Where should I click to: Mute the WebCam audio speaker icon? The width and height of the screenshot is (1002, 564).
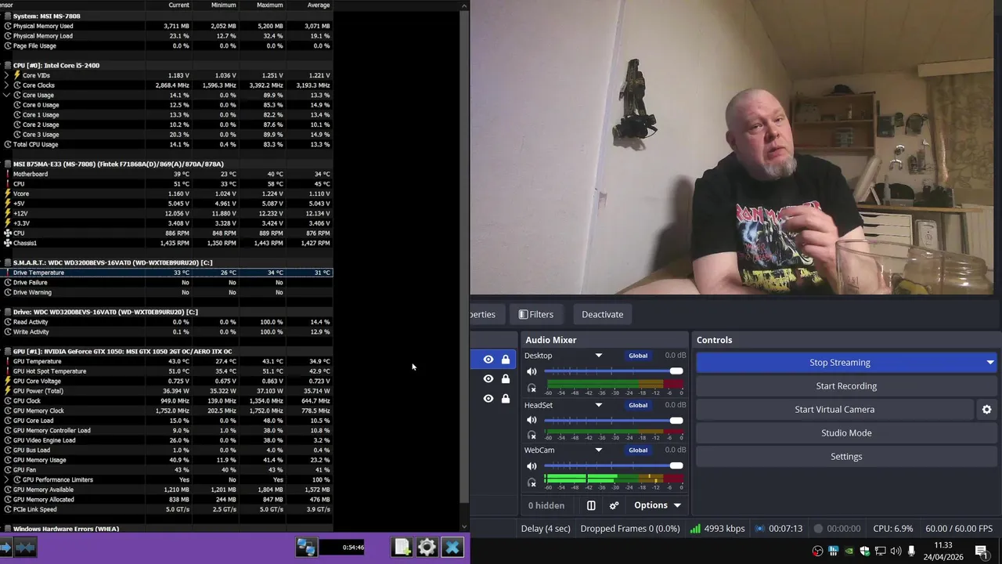click(532, 466)
